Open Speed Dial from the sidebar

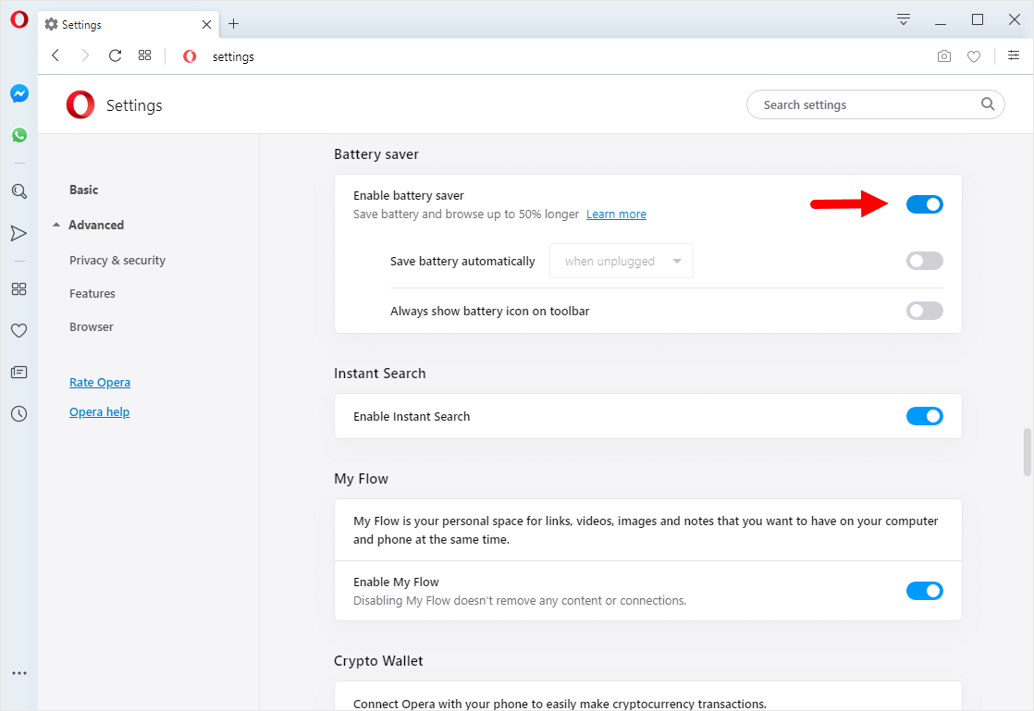click(x=19, y=289)
